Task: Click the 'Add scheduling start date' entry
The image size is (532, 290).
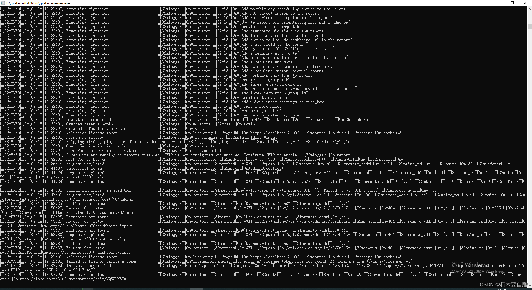Action: coord(269,53)
